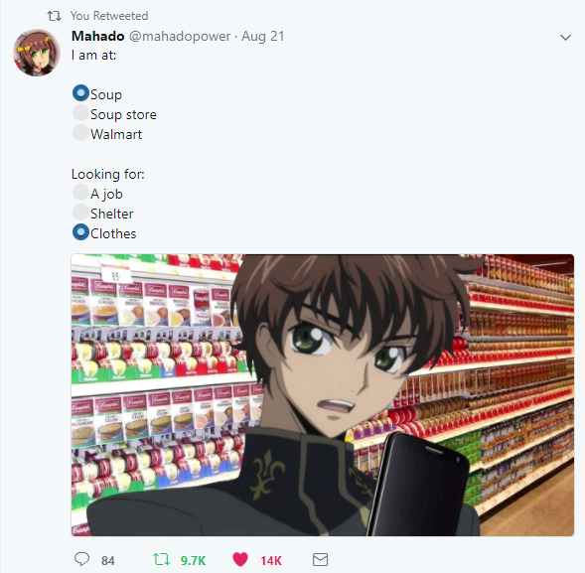Open the Aug 21 tweet timestamp
Screen dimensions: 585x573
click(262, 36)
